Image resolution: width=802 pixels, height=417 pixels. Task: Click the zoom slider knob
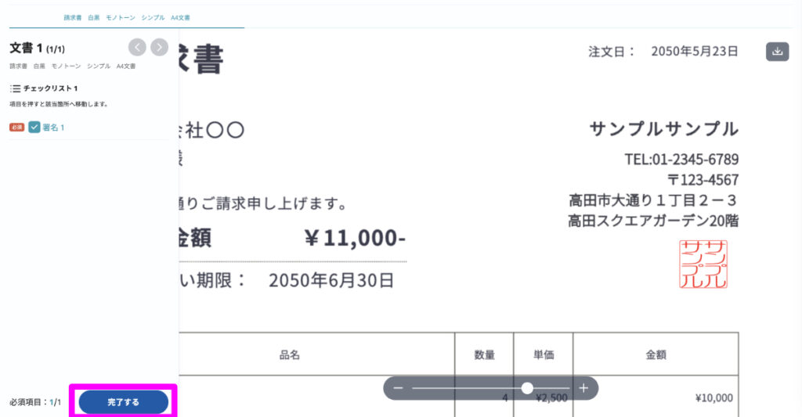[527, 388]
